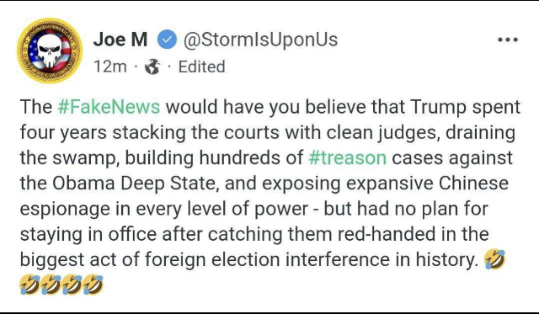The width and height of the screenshot is (539, 314).
Task: Open the #treason hashtag link
Action: [348, 158]
